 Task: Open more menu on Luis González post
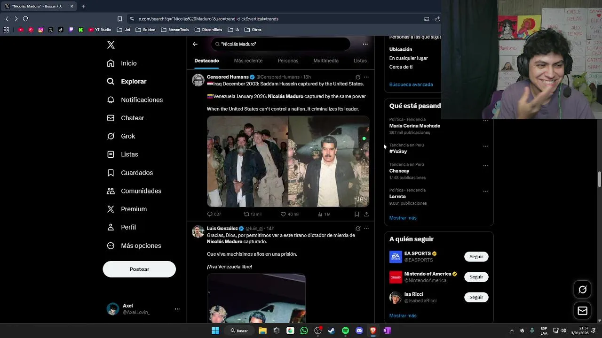tap(366, 229)
